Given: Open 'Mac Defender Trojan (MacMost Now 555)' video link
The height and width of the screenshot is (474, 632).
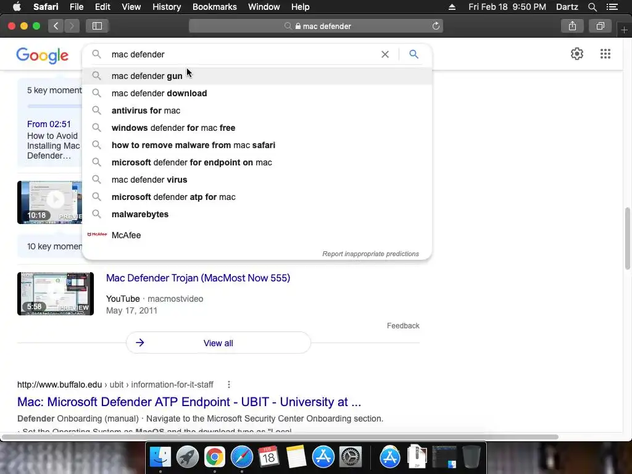Looking at the screenshot, I should pos(198,278).
